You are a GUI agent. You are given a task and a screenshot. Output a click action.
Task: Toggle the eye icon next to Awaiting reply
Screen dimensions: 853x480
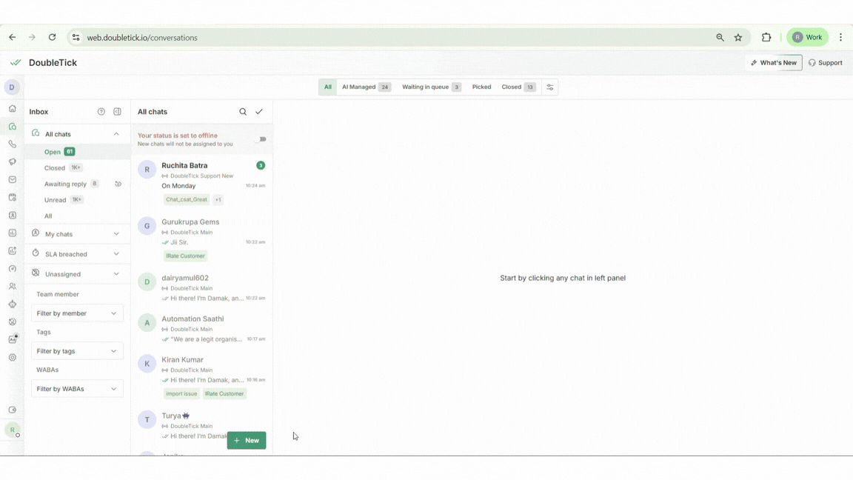point(118,184)
